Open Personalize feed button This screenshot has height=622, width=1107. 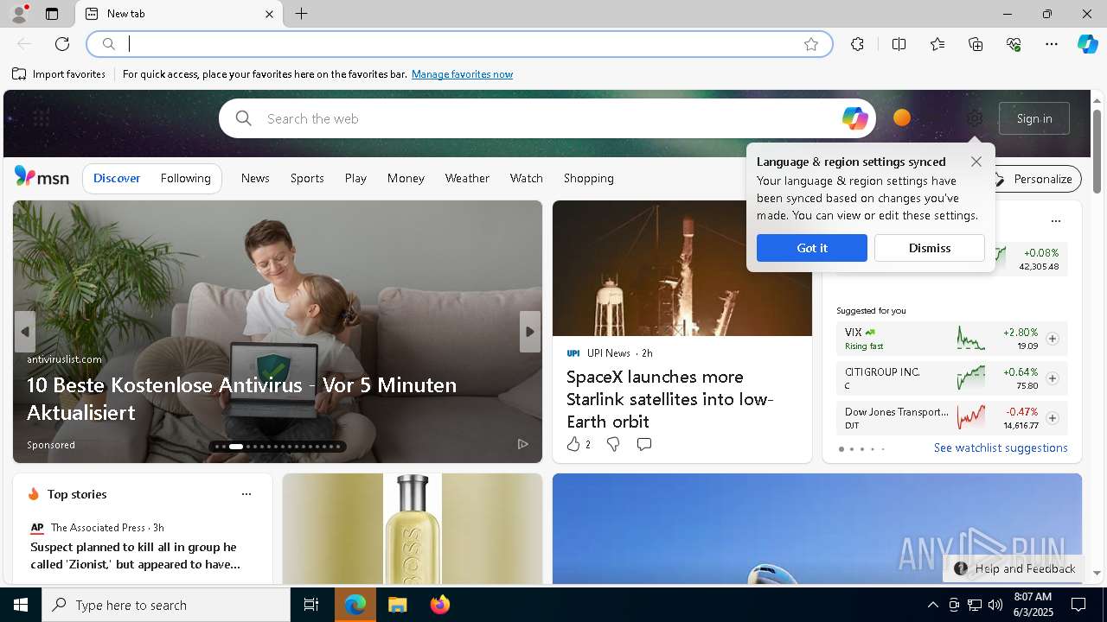1033,179
